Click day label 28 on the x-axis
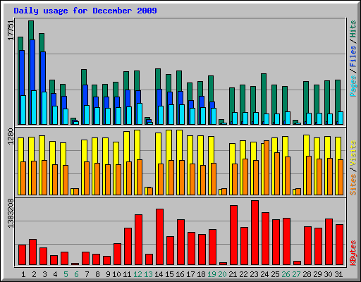Image resolution: width=361 pixels, height=282 pixels. [x=307, y=274]
